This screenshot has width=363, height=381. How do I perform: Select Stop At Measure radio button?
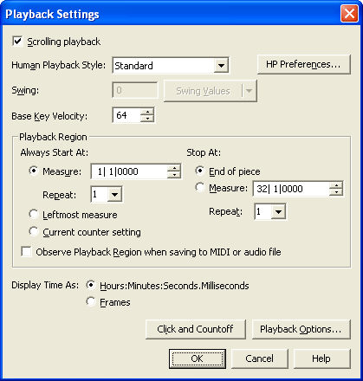tap(199, 187)
